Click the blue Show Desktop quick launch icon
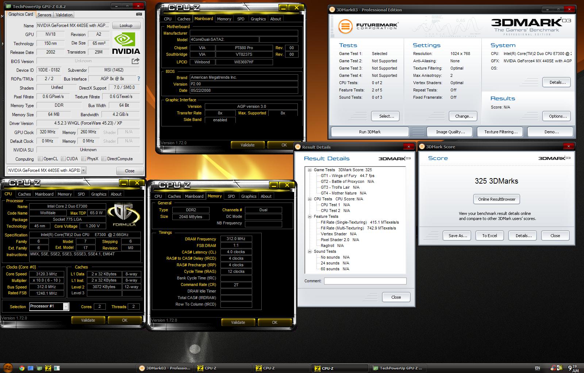584x373 pixels. 31,368
